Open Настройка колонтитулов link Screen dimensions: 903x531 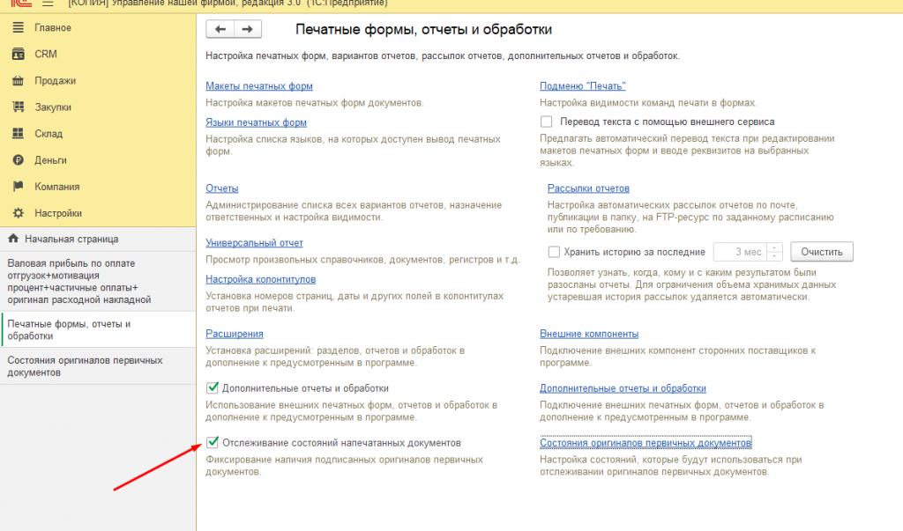(x=260, y=279)
